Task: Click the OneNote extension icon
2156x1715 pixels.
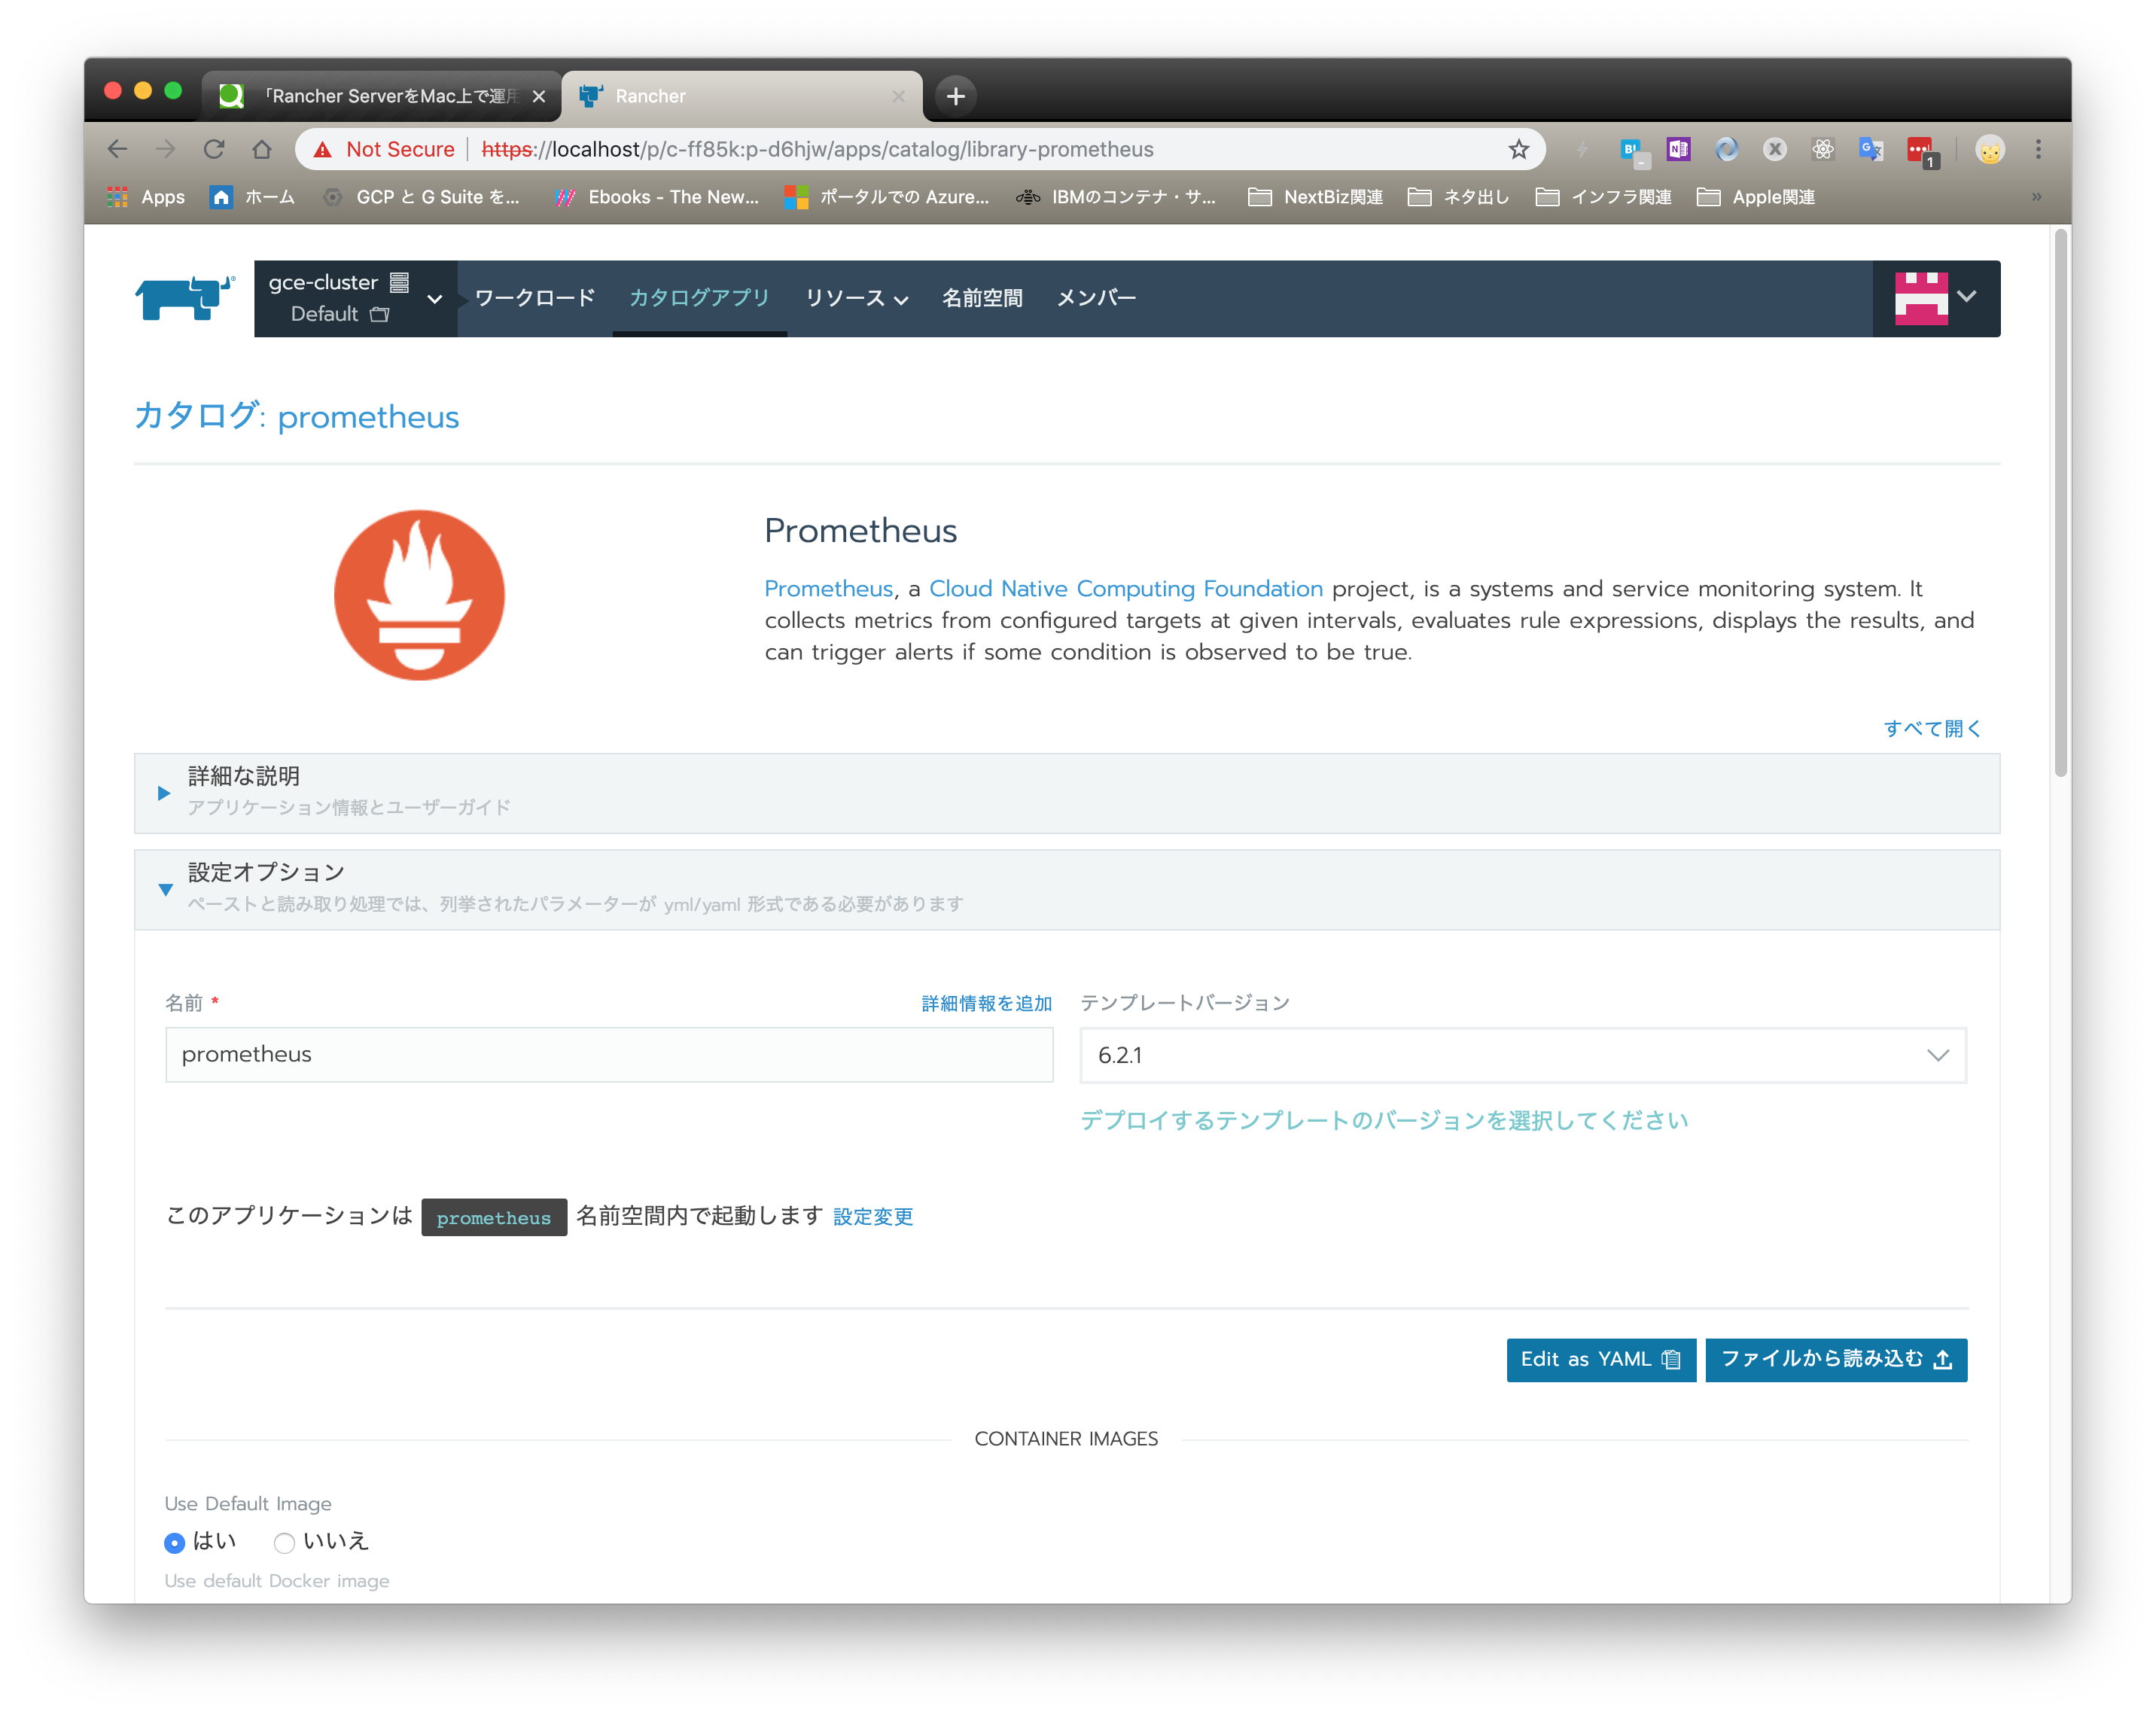Action: [1678, 150]
